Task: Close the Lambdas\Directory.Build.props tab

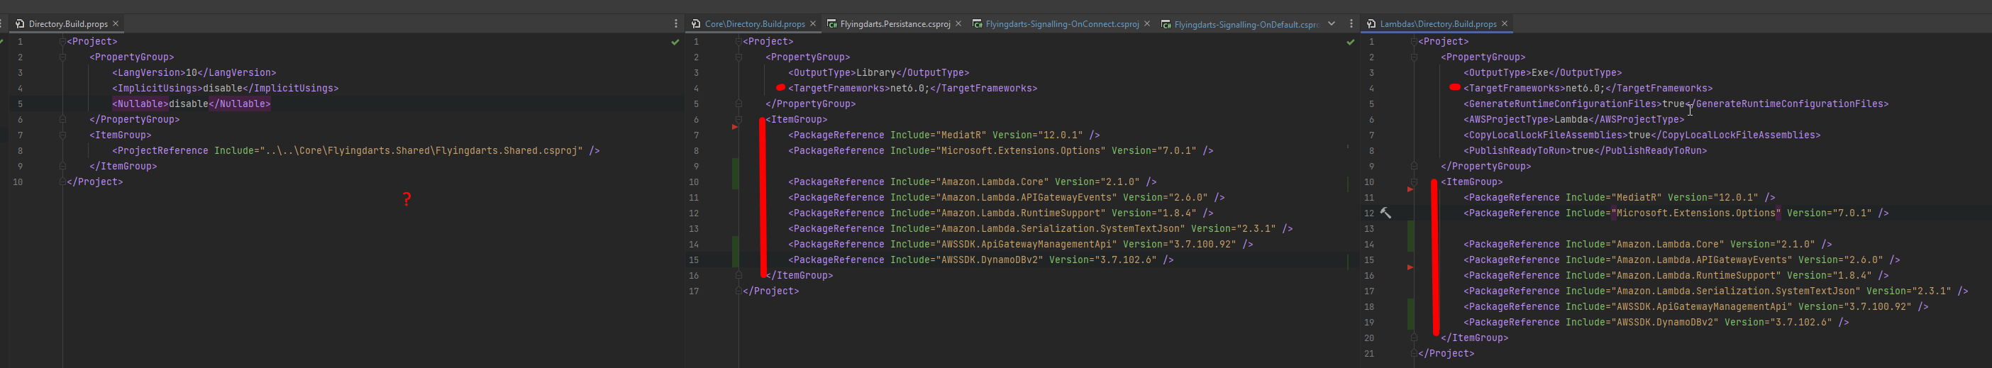Action: point(1505,24)
